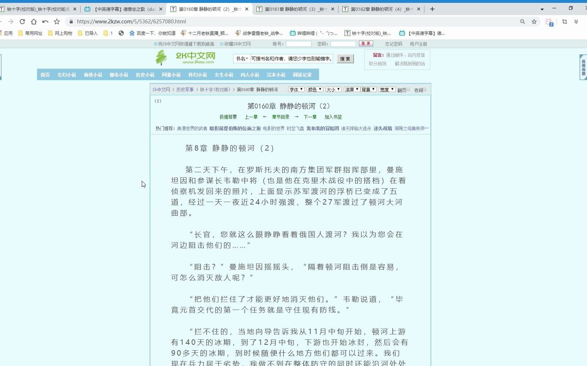Click the 登录 login button
The height and width of the screenshot is (366, 587).
[366, 43]
